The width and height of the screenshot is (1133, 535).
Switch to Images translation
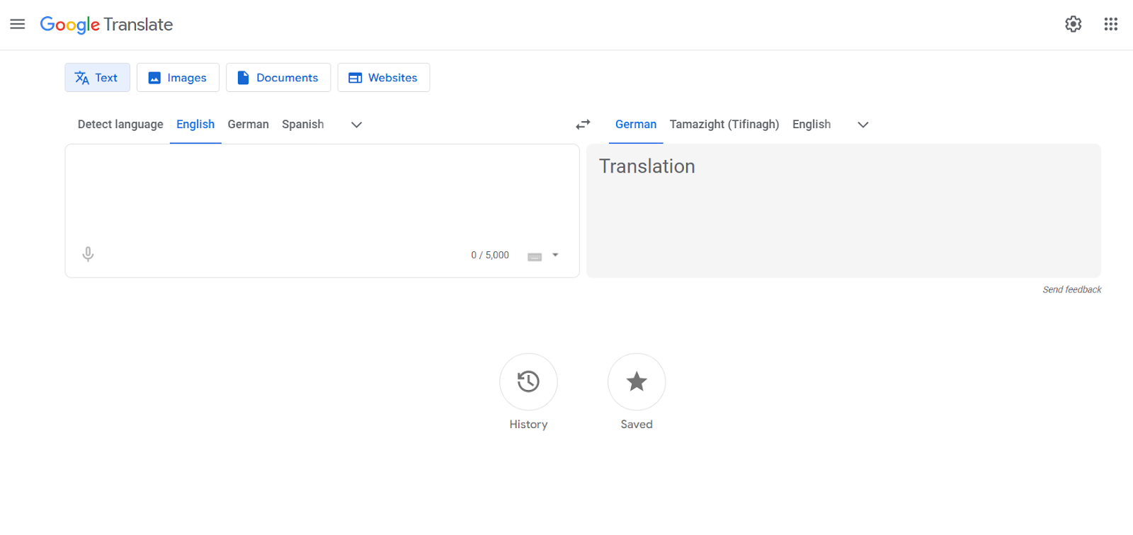point(178,78)
